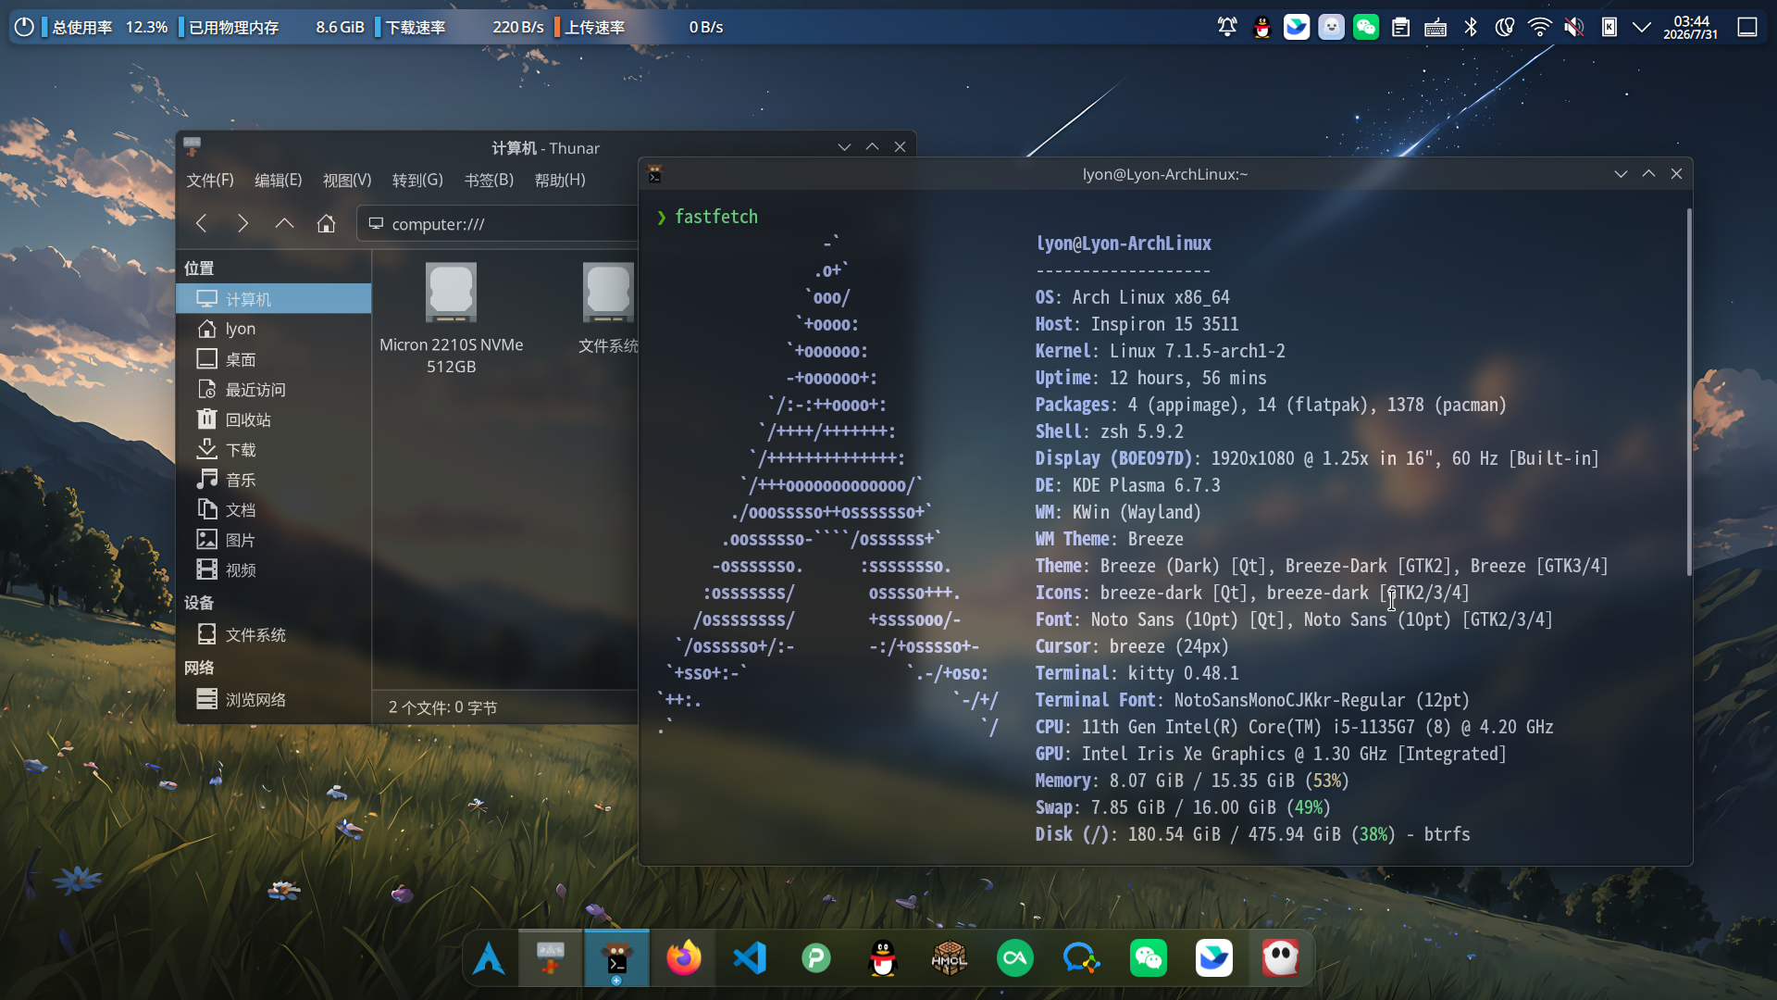Launch QQ from the dock
The height and width of the screenshot is (1000, 1777).
click(x=883, y=958)
